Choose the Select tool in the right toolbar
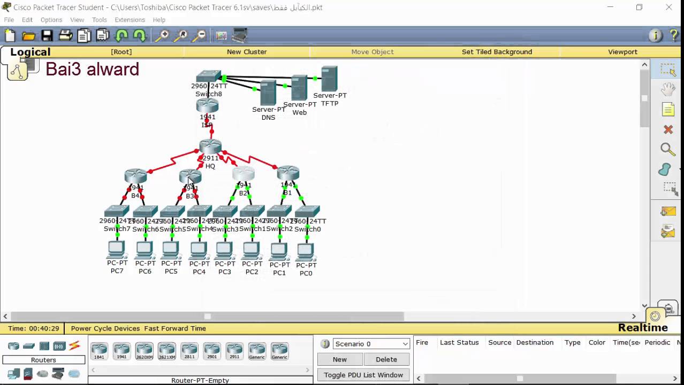 coord(668,70)
